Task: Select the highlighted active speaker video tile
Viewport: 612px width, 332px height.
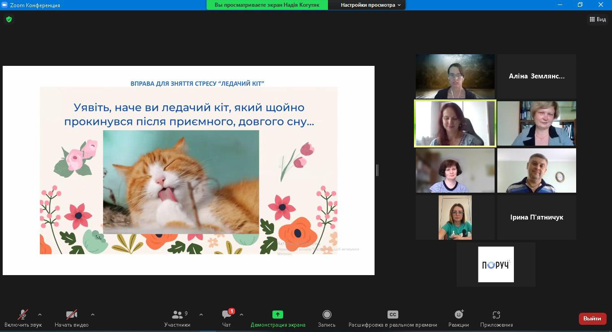Action: (x=455, y=123)
